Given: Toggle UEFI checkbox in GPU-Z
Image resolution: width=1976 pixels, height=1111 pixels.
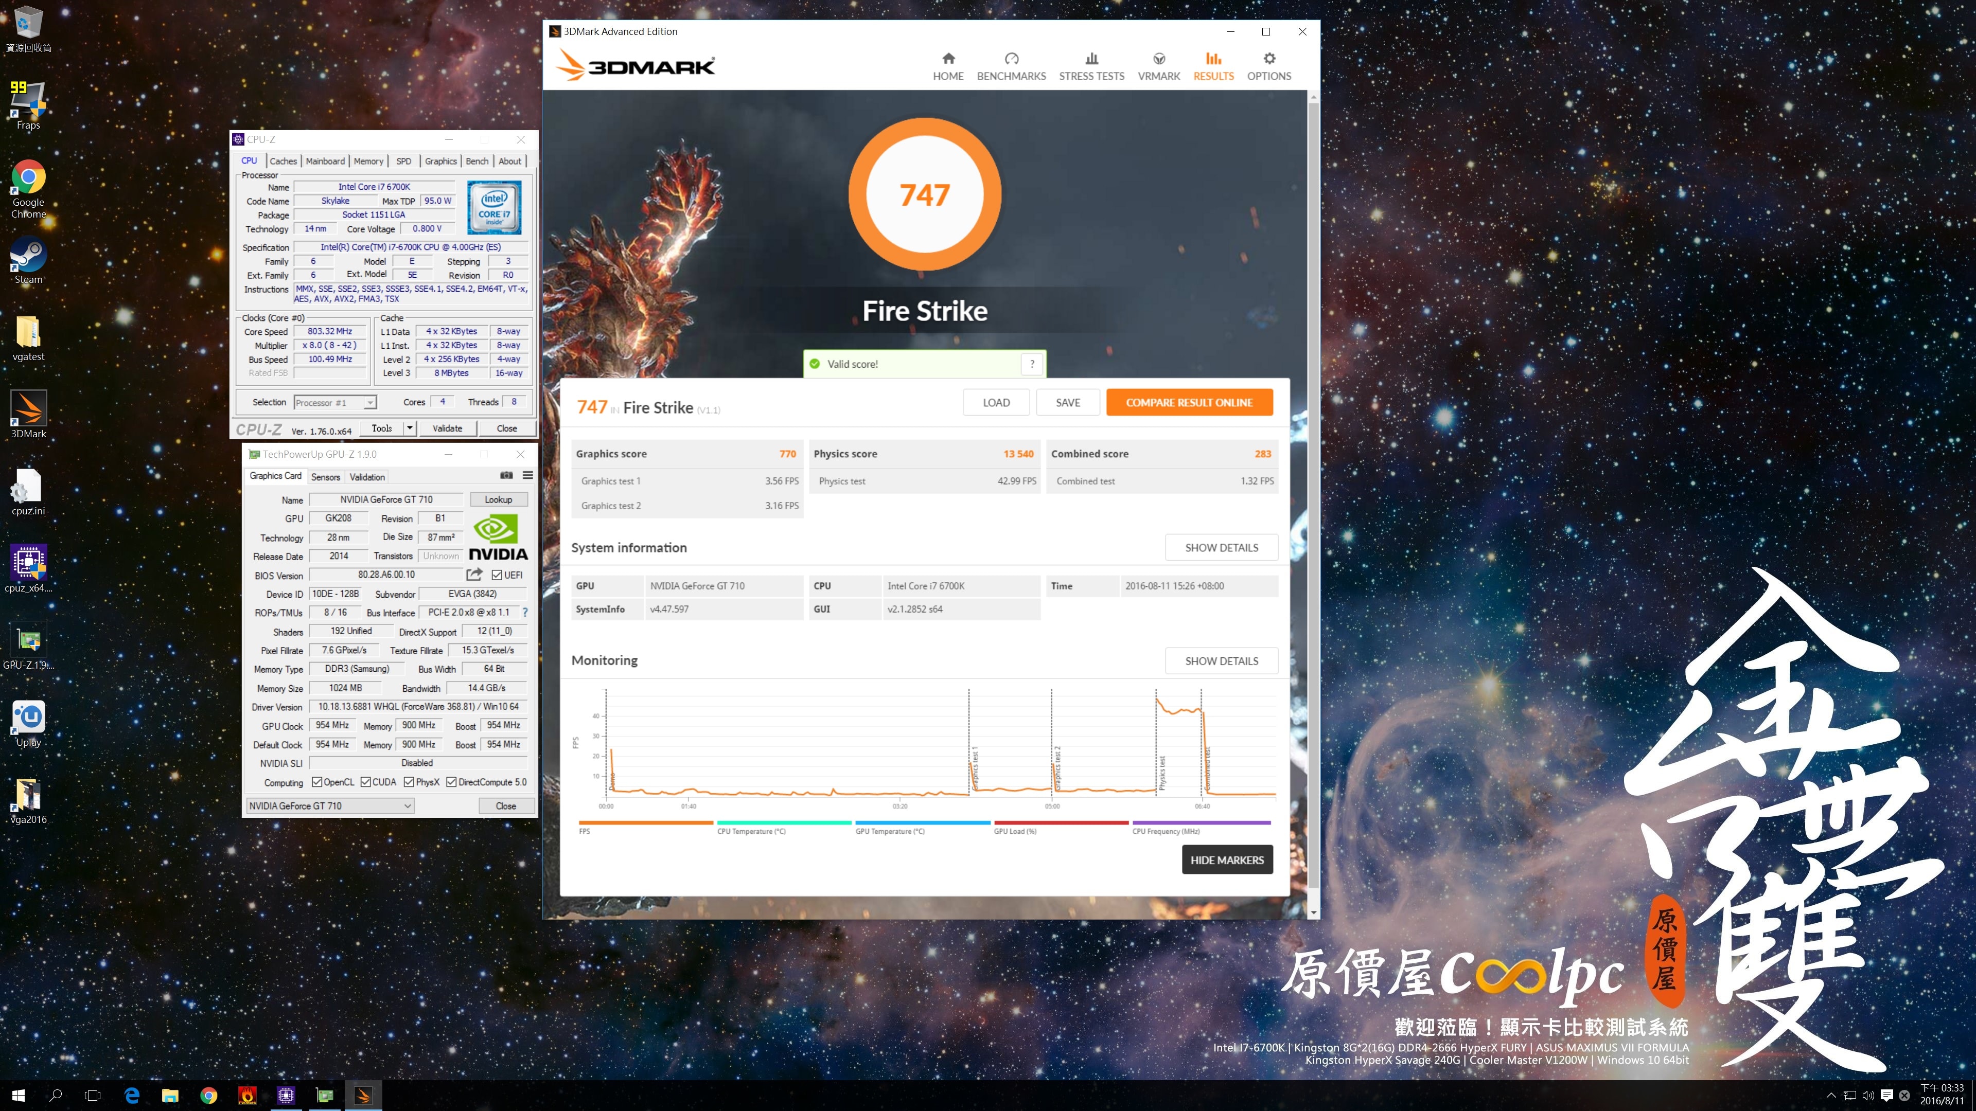Looking at the screenshot, I should click(497, 575).
